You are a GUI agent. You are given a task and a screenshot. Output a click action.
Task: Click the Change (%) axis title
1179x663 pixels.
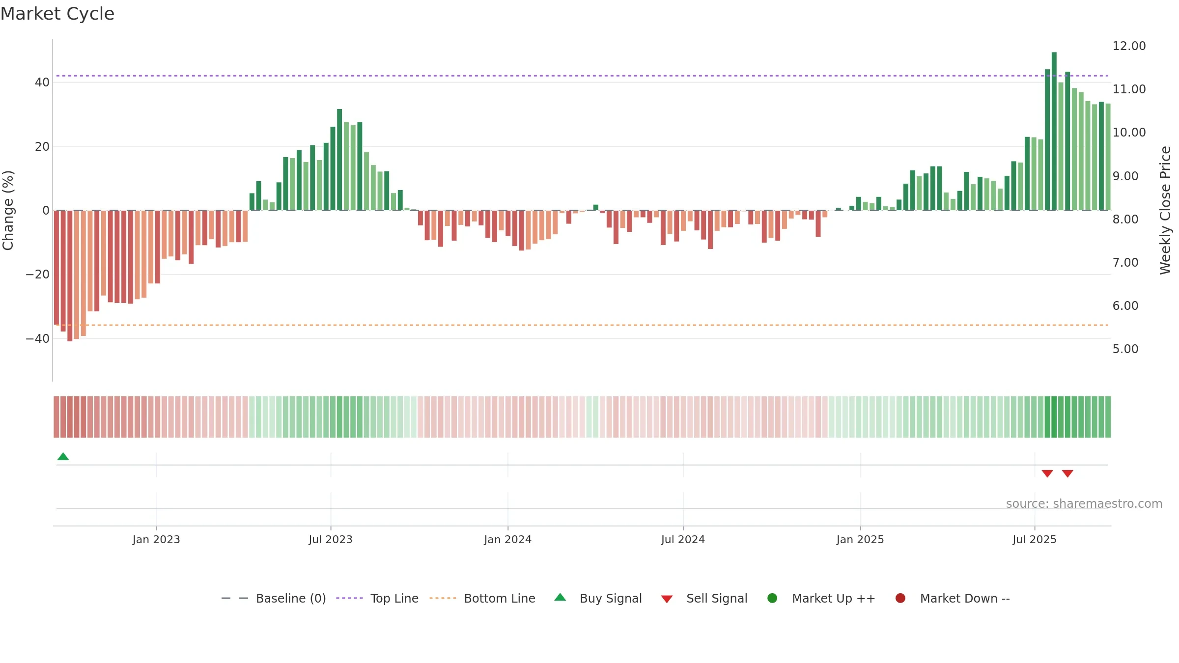point(8,210)
